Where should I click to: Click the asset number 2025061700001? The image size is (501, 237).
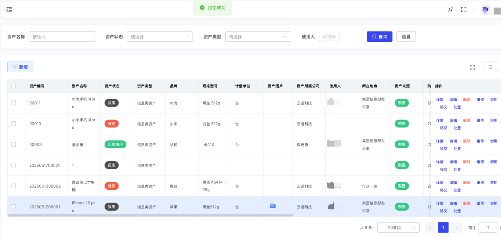[x=45, y=165]
